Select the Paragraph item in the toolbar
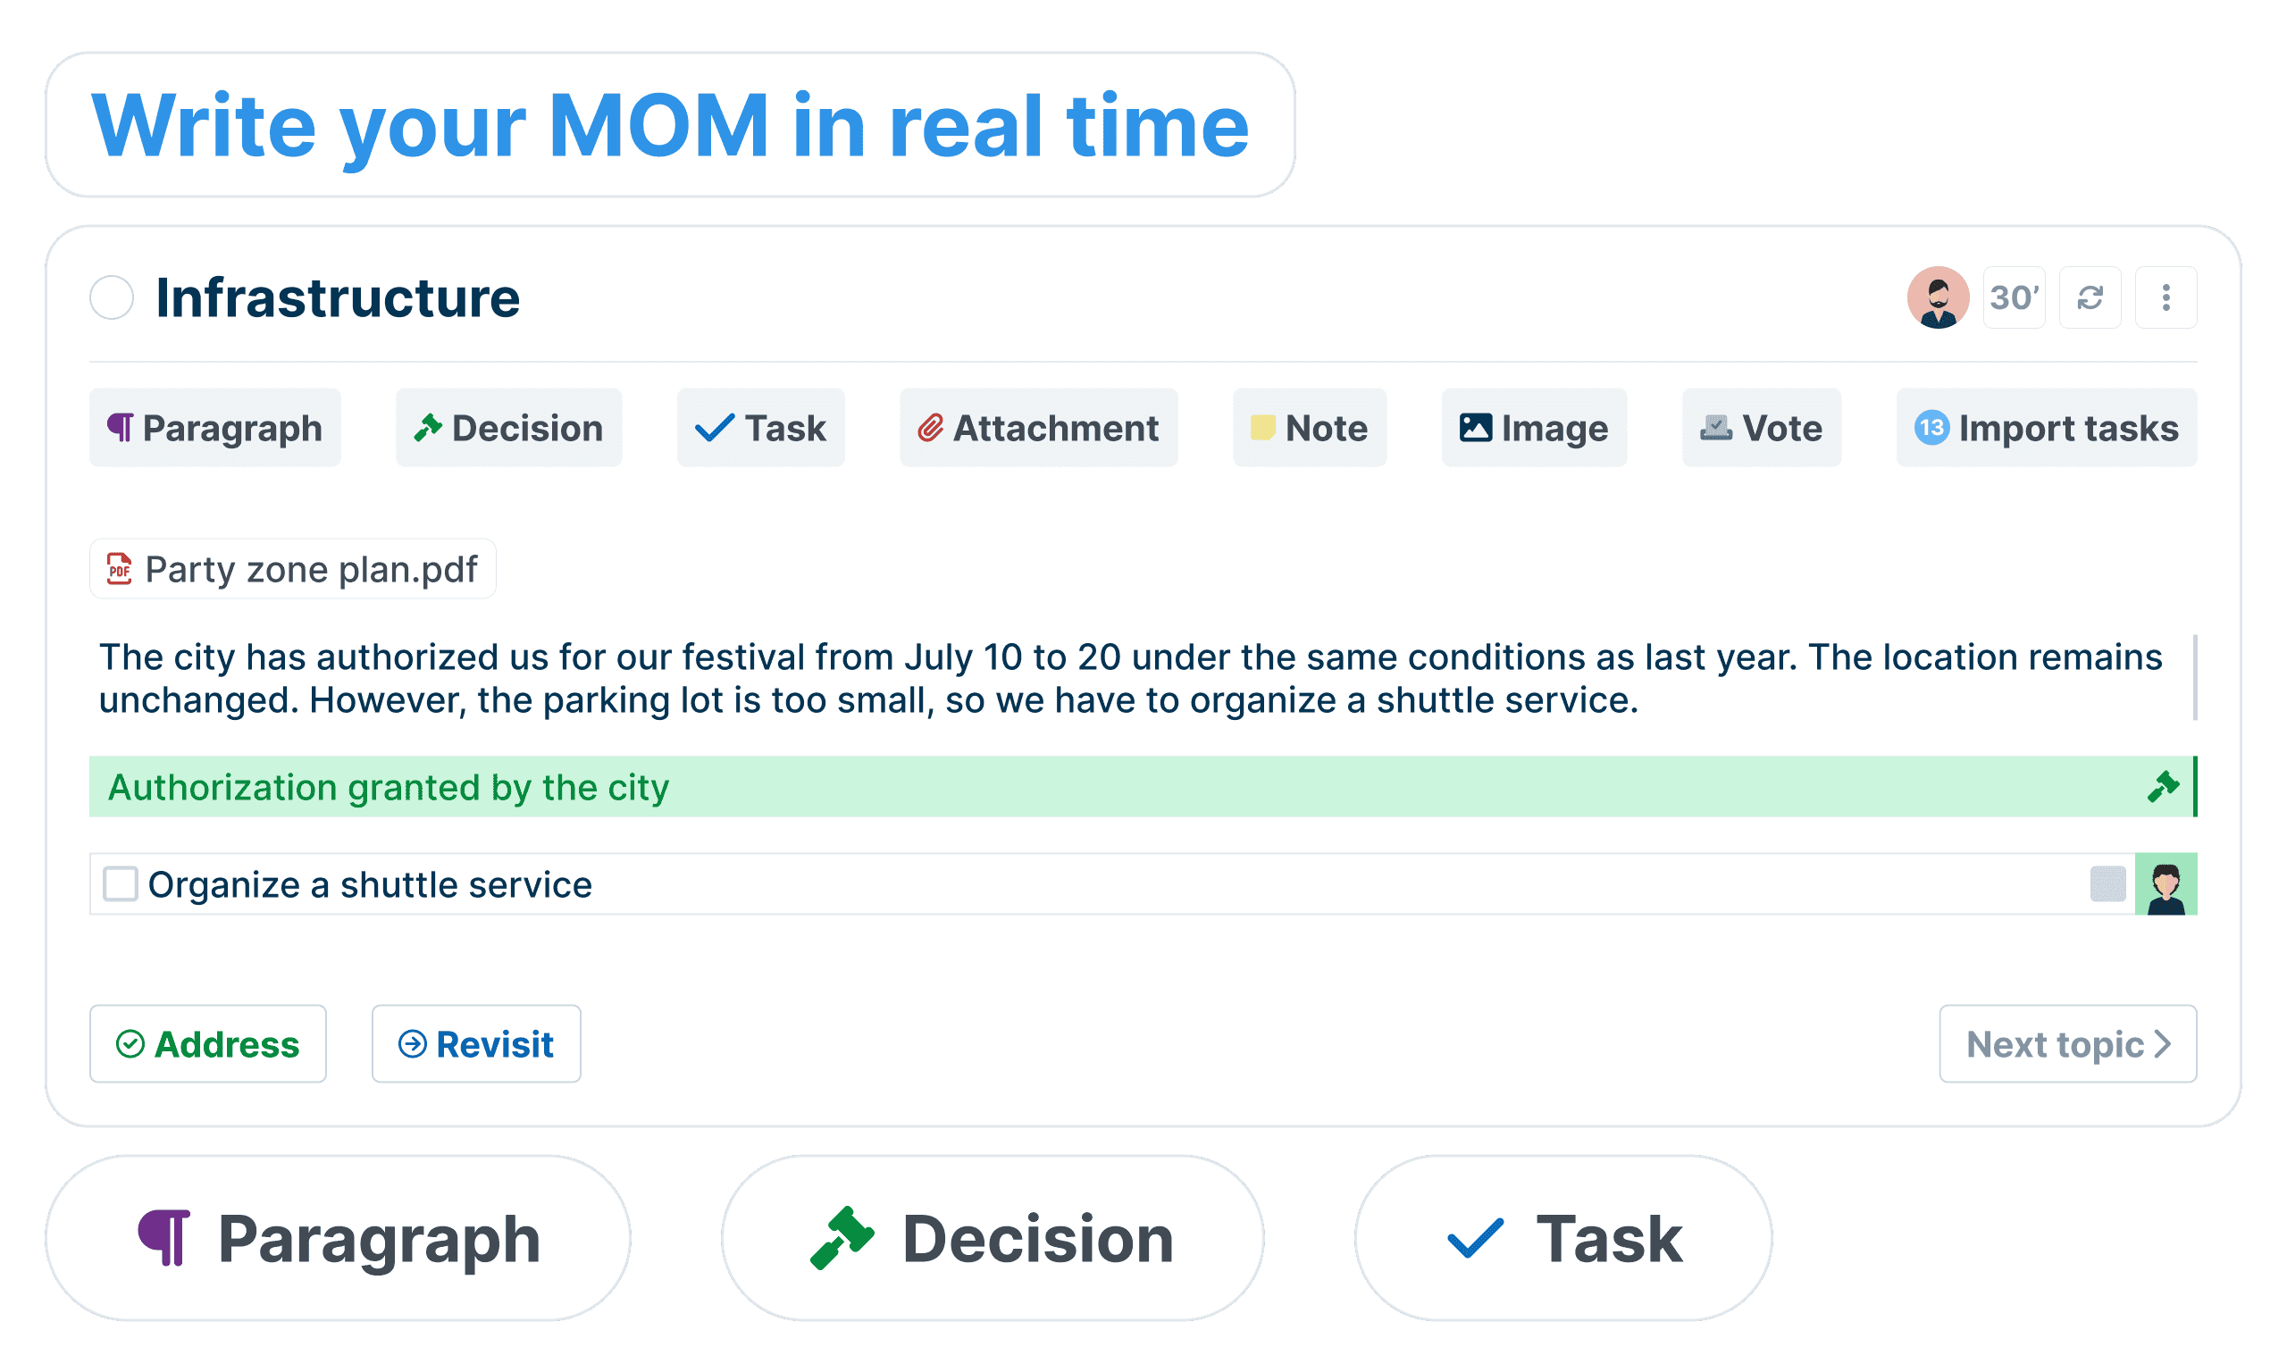Viewport: 2287px width, 1372px height. 215,428
